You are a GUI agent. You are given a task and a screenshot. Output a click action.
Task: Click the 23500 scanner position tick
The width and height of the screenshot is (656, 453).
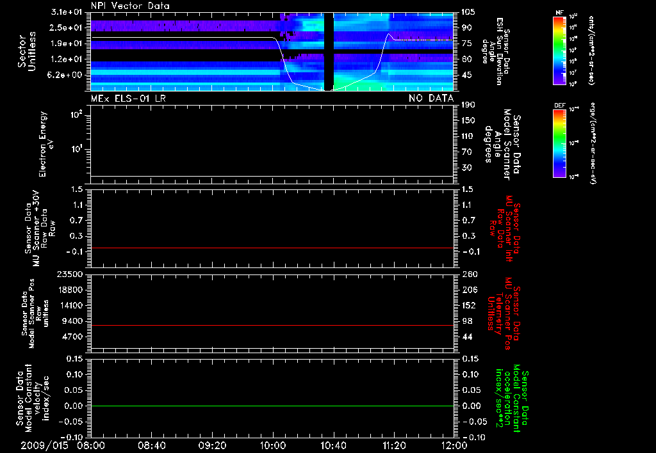(70, 274)
